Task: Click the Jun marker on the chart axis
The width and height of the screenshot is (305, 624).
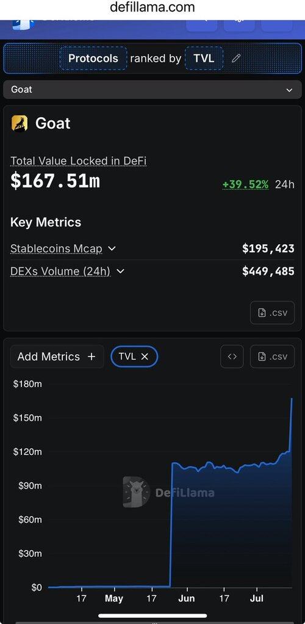Action: (x=187, y=598)
